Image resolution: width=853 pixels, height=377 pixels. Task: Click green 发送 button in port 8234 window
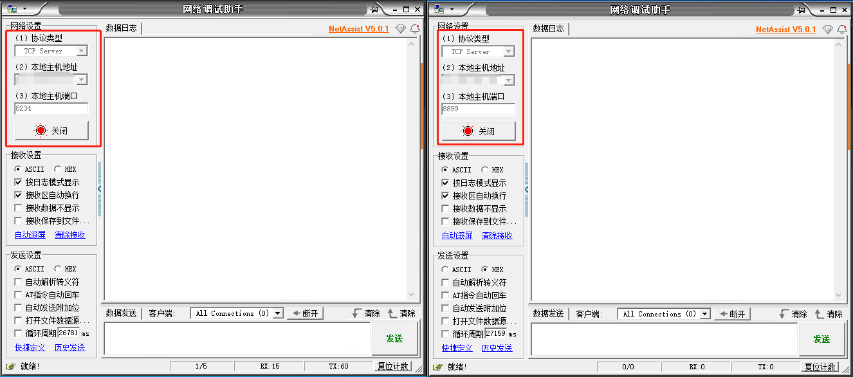394,338
